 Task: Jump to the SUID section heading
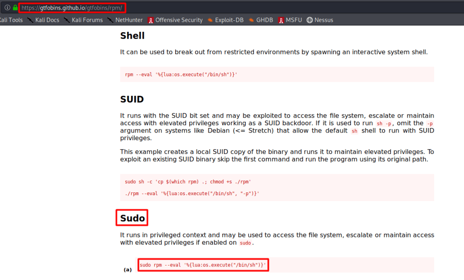point(132,99)
